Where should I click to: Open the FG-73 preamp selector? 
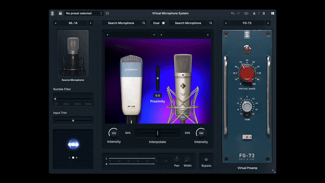click(x=247, y=23)
